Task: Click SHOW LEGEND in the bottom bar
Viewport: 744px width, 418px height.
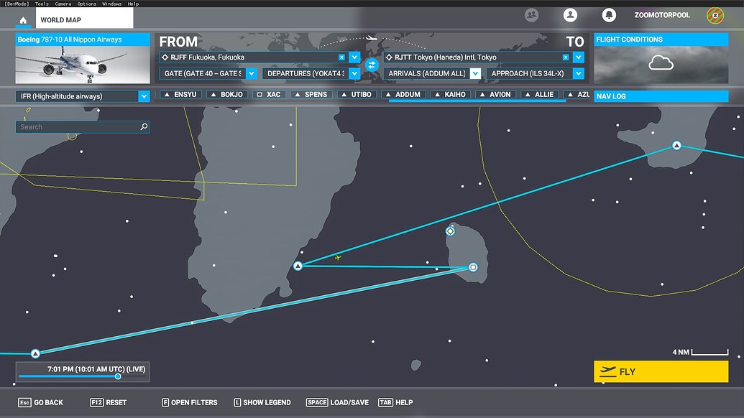Action: click(x=262, y=402)
